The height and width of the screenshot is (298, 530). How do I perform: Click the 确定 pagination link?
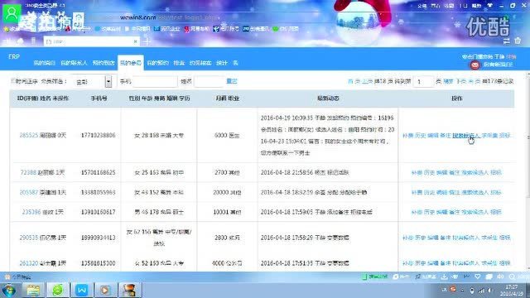tap(448, 81)
